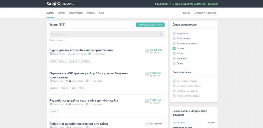The width and height of the screenshot is (263, 128).
Task: Click the responses icon next to 3 отклика
Action: click(x=51, y=104)
